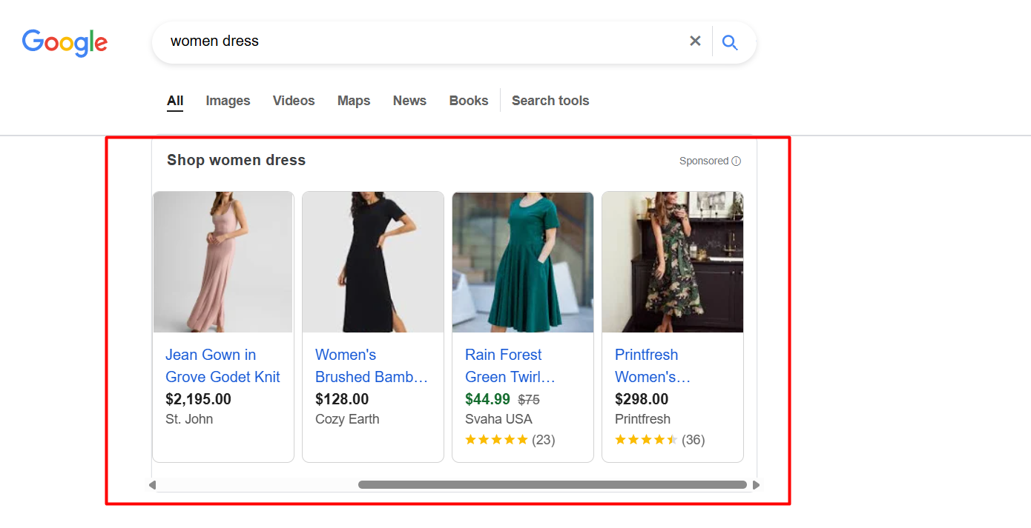Open the Search tools options
This screenshot has height=528, width=1031.
tap(550, 101)
